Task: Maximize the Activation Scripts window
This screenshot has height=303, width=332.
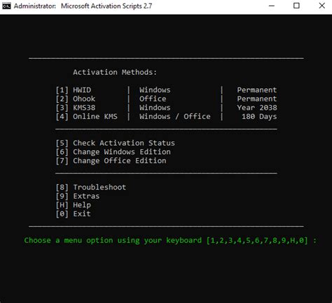Action: (296, 6)
